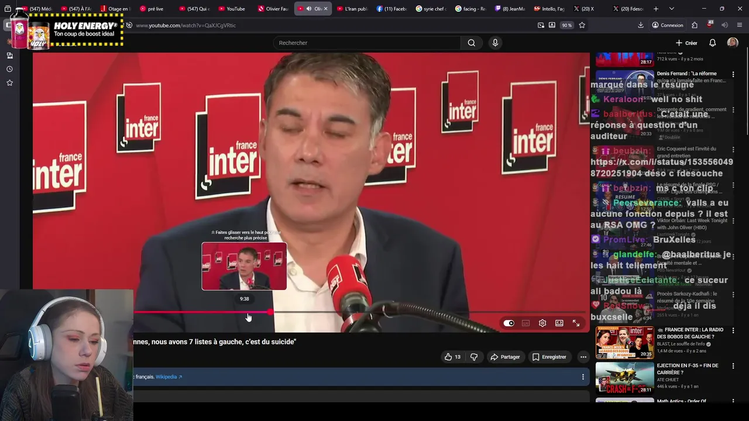This screenshot has height=421, width=749.
Task: Open the history clock icon in browser sidebar
Action: pos(9,69)
